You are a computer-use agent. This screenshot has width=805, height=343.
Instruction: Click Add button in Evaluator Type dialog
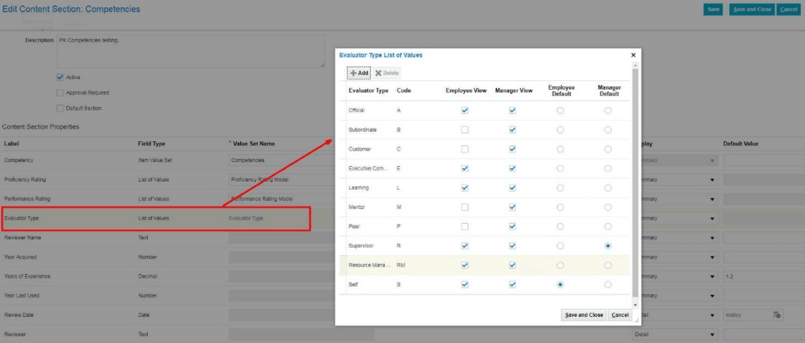pyautogui.click(x=360, y=73)
